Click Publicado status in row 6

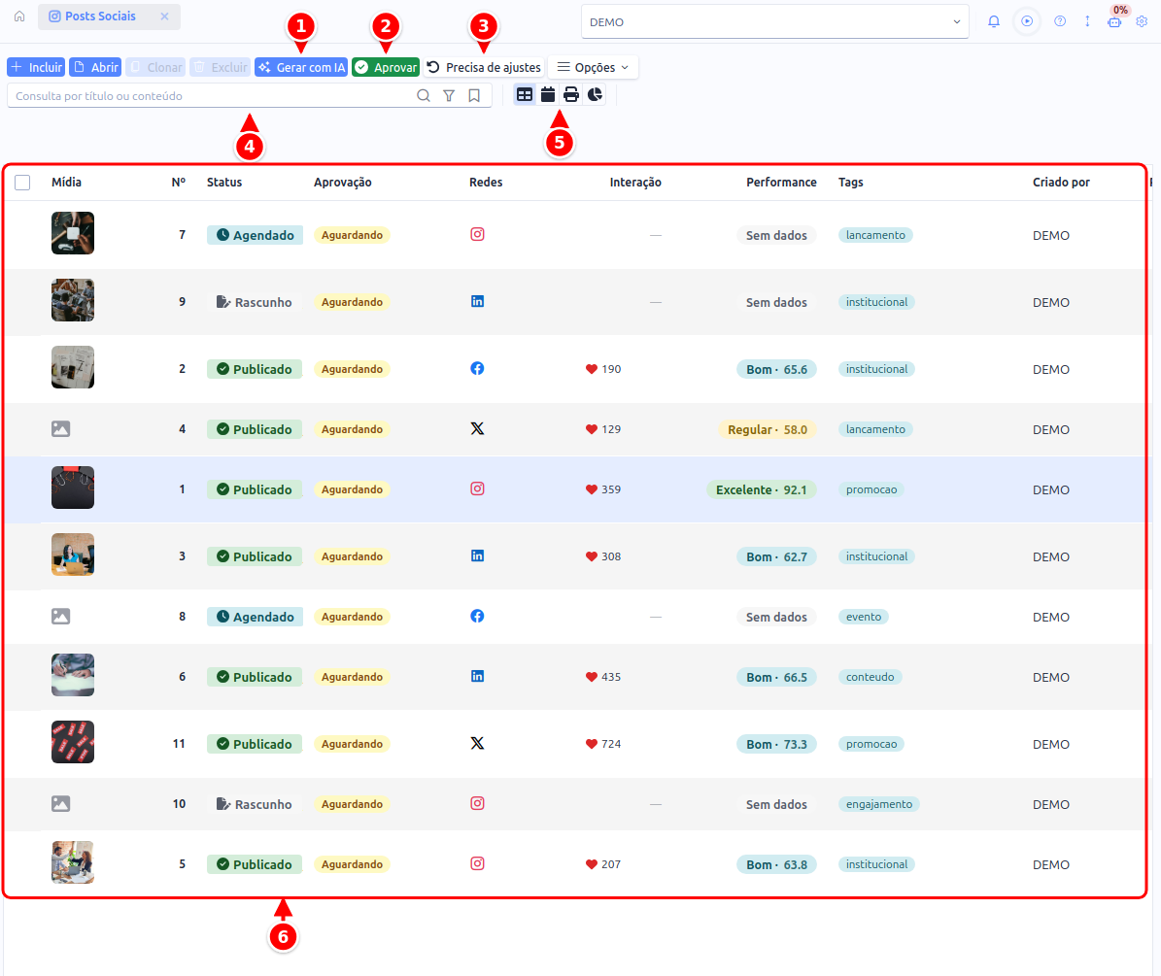pos(255,677)
